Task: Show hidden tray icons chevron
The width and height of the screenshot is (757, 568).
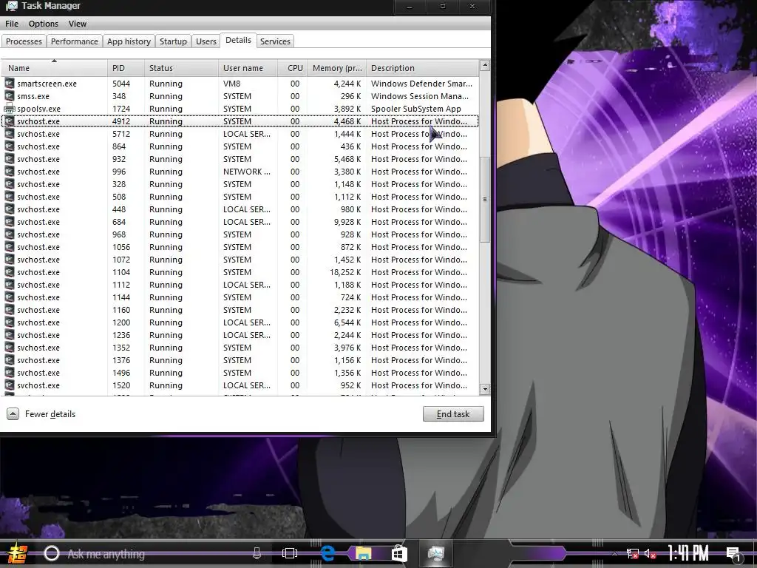Action: click(614, 553)
